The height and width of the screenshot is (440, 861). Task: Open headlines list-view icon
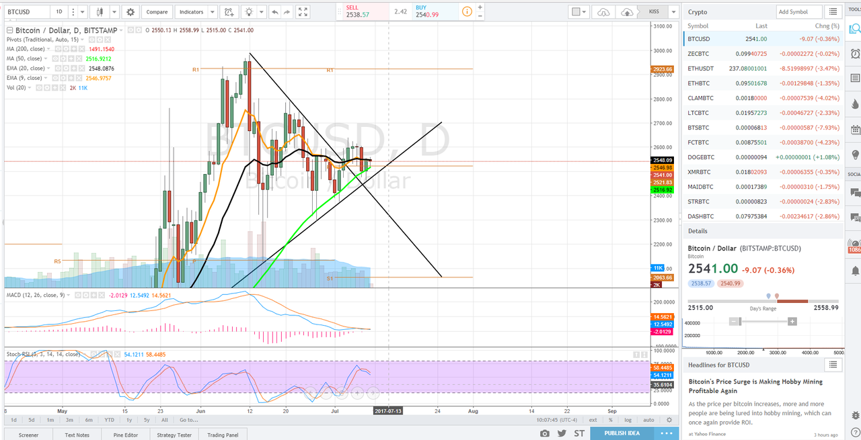click(833, 365)
